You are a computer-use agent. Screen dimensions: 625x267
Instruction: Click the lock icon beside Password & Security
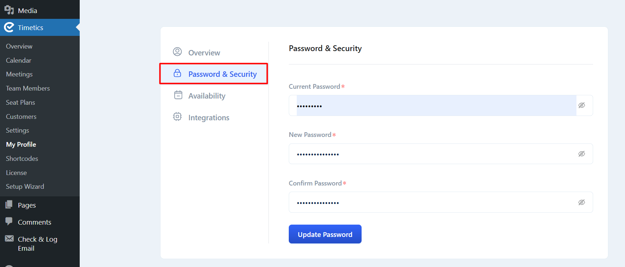coord(177,73)
